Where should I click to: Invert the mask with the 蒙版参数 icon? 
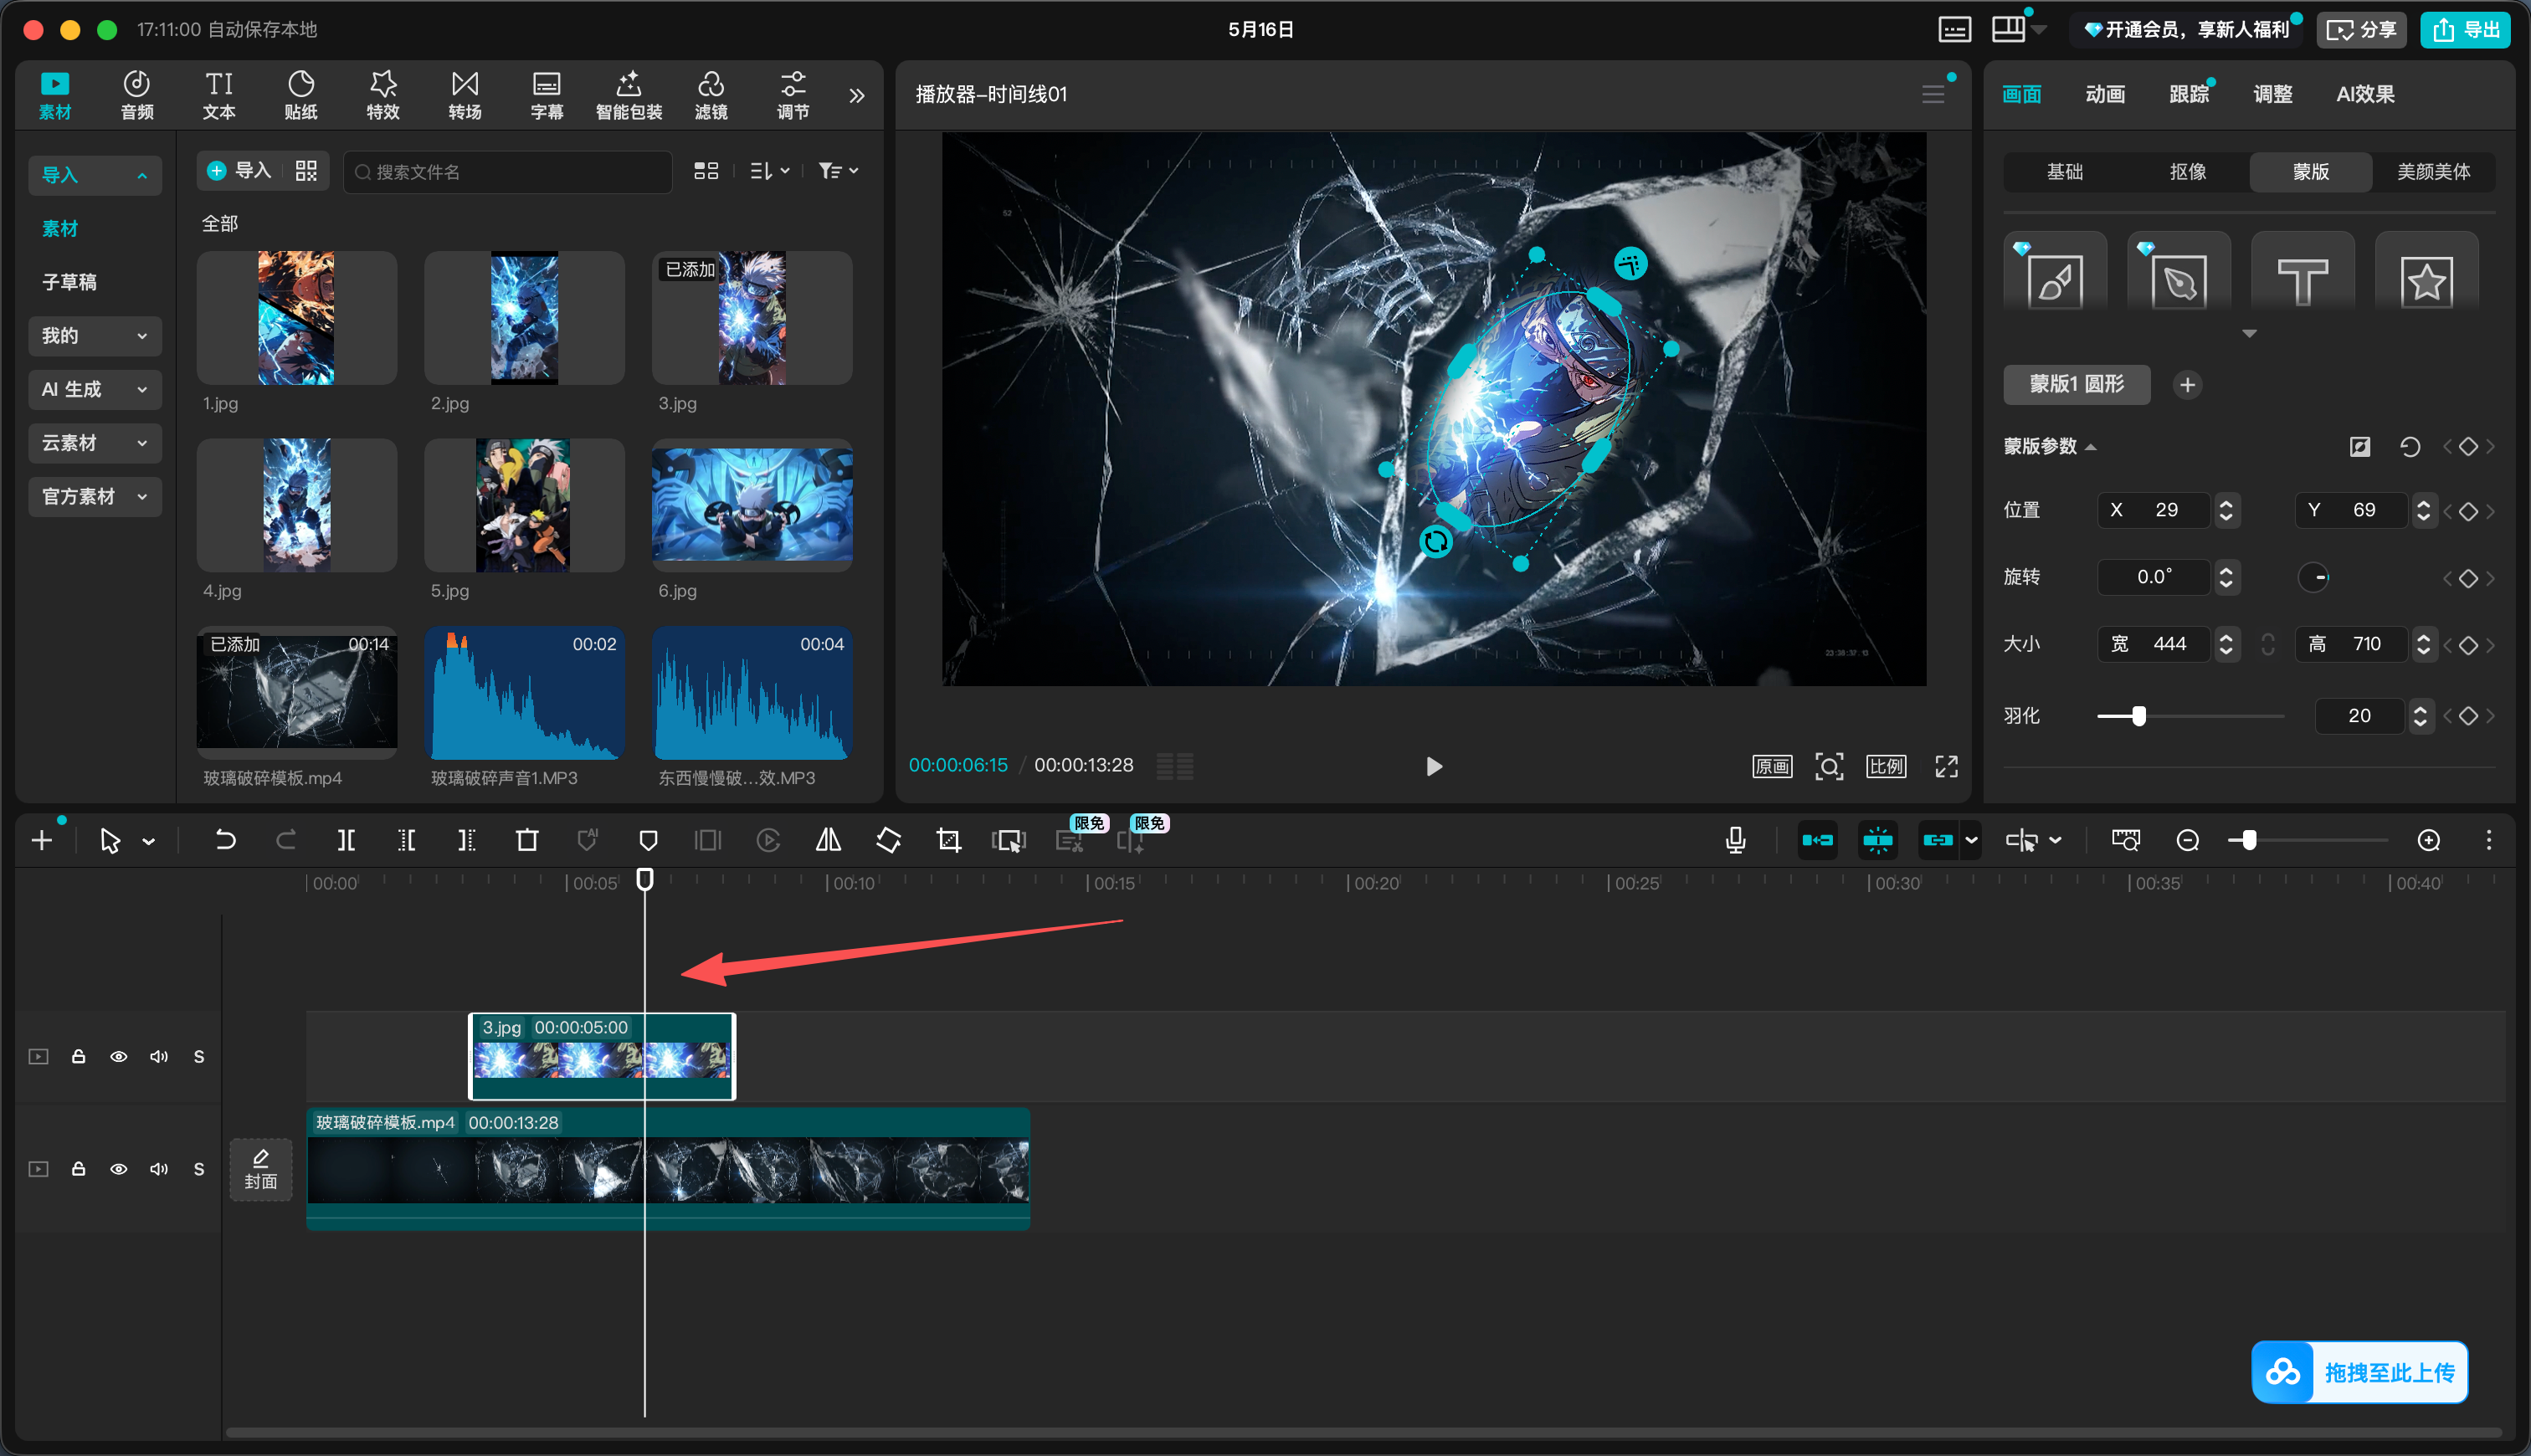[x=2360, y=446]
